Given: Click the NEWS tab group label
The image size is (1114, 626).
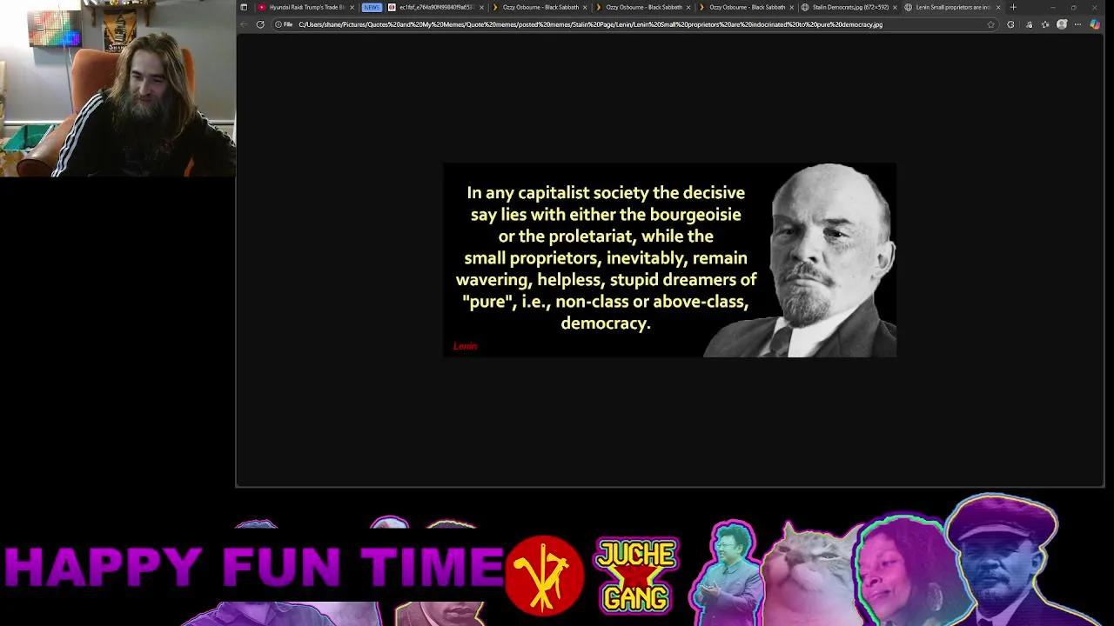Looking at the screenshot, I should (372, 7).
